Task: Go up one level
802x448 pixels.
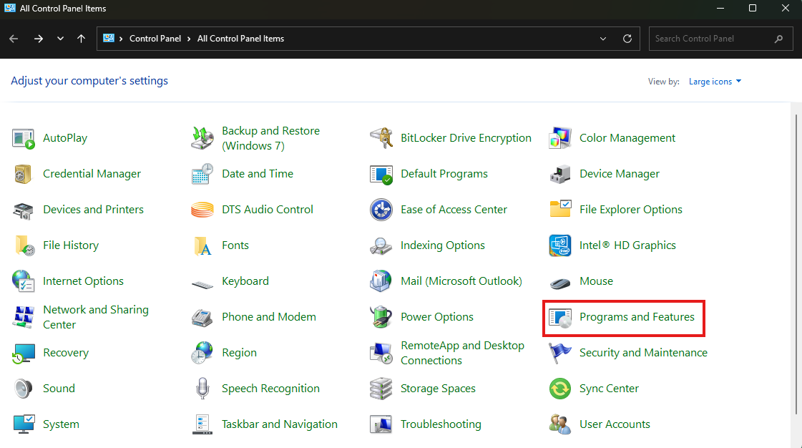Action: [81, 39]
